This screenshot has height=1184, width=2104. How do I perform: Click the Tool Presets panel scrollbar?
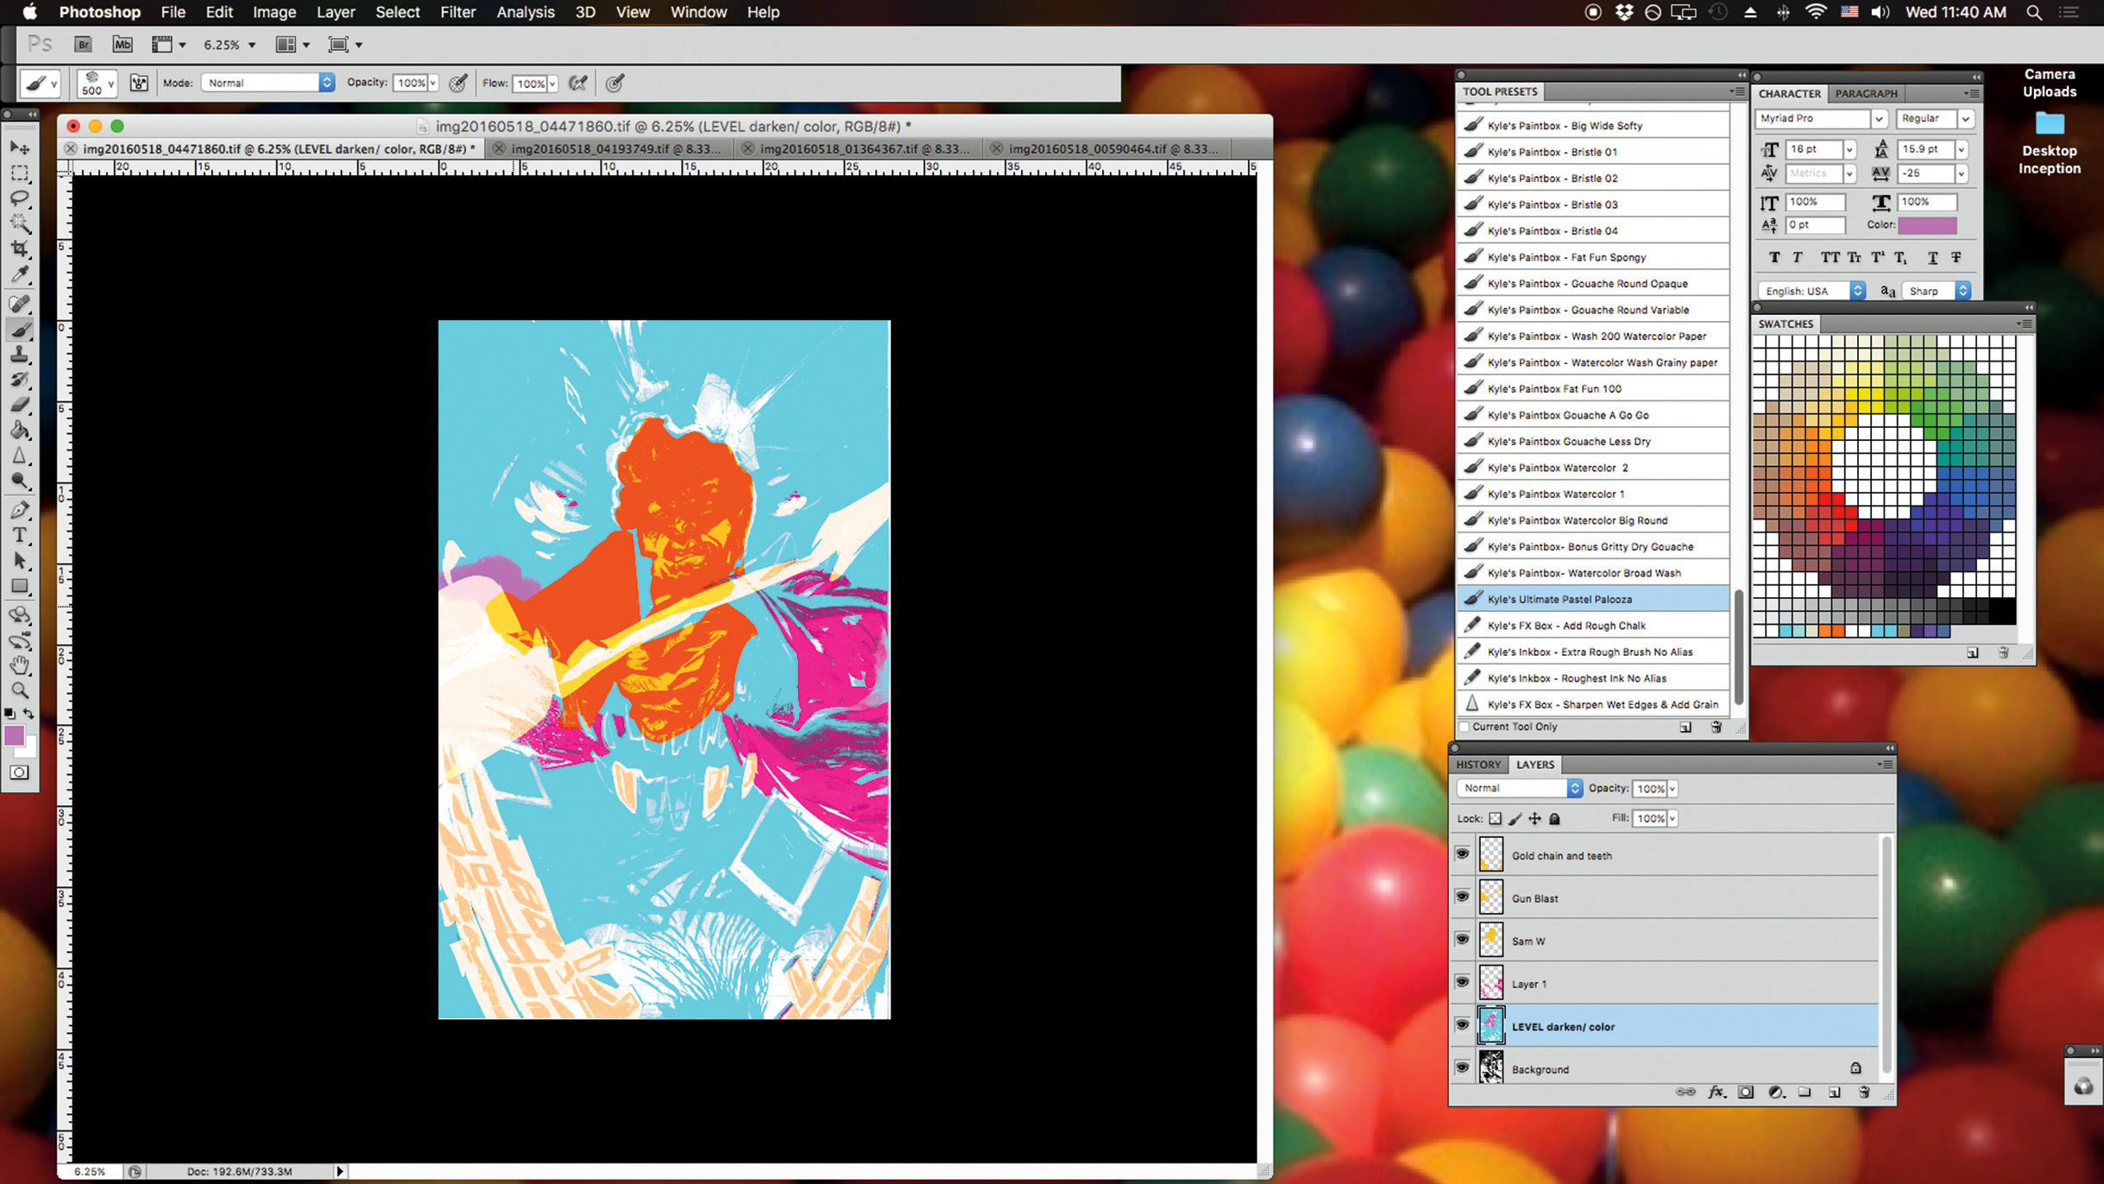(1738, 646)
